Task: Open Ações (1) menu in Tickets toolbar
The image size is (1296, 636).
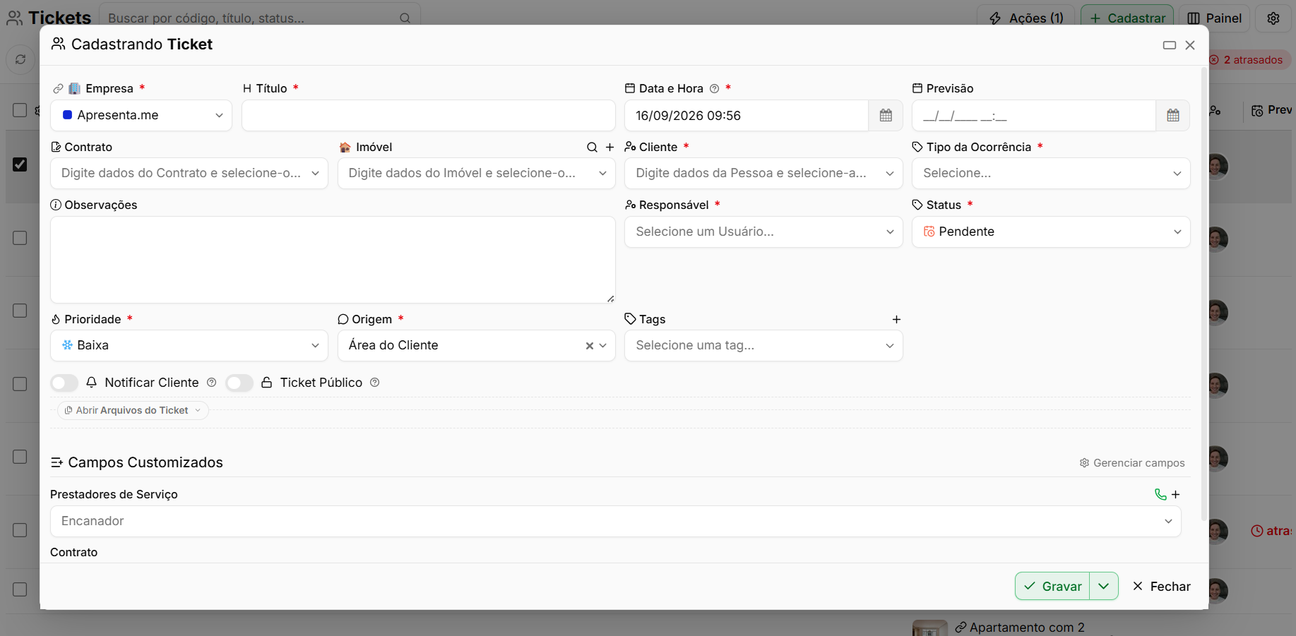Action: 1025,18
